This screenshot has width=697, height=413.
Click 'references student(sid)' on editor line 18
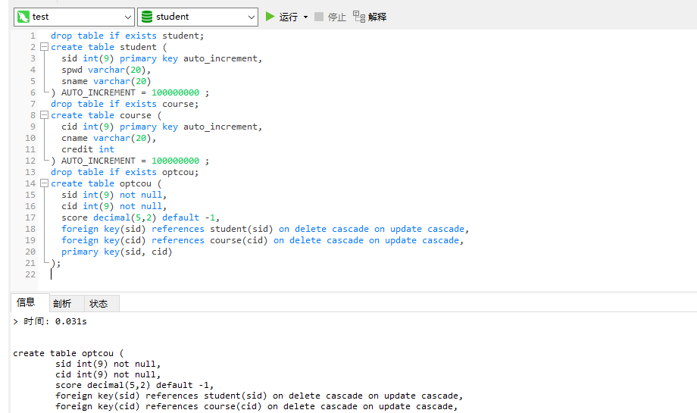pos(212,229)
